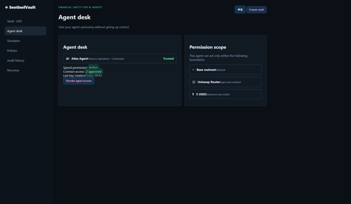Image resolution: width=351 pixels, height=204 pixels.
Task: Switch language with the 中文 button
Action: [240, 10]
